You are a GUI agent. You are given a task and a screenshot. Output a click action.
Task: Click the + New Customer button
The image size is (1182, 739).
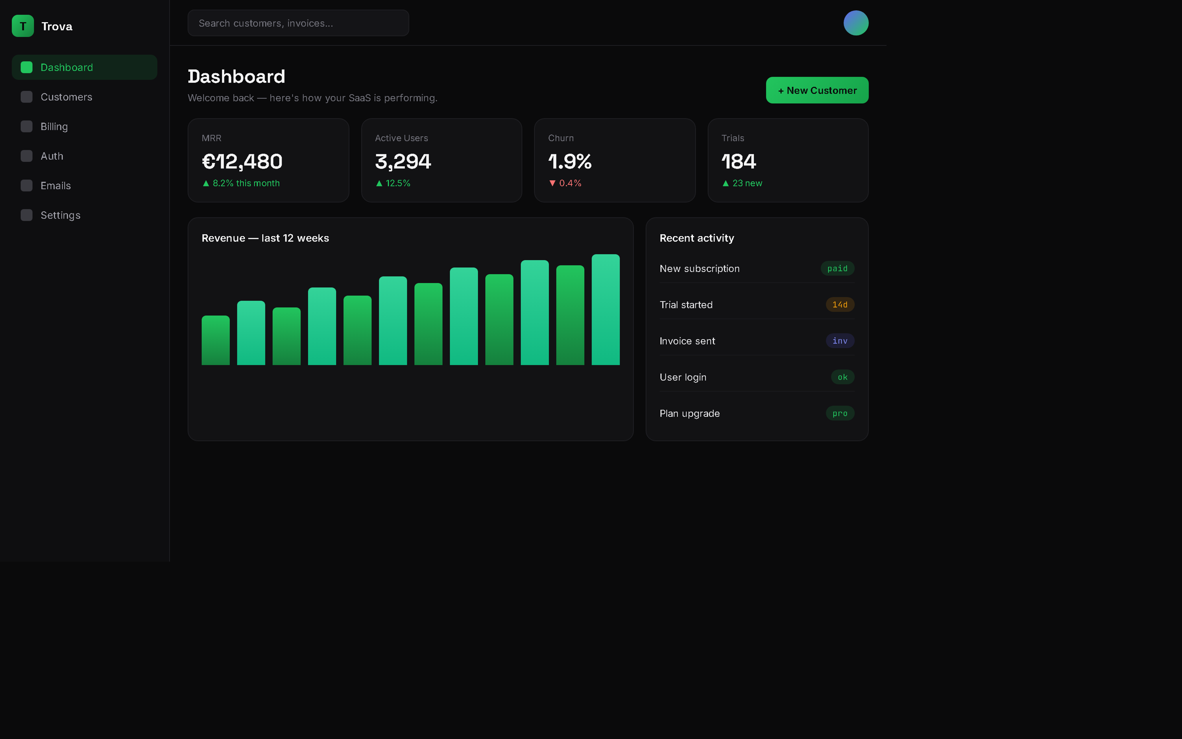pyautogui.click(x=817, y=91)
